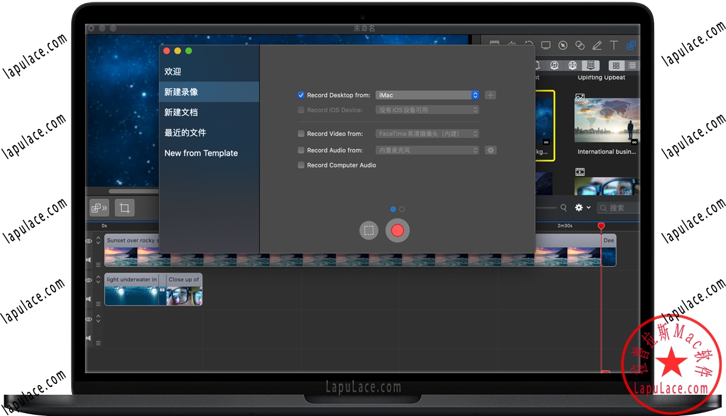This screenshot has width=726, height=416.
Task: Click the dashed-rectangle region selection button
Action: point(369,231)
